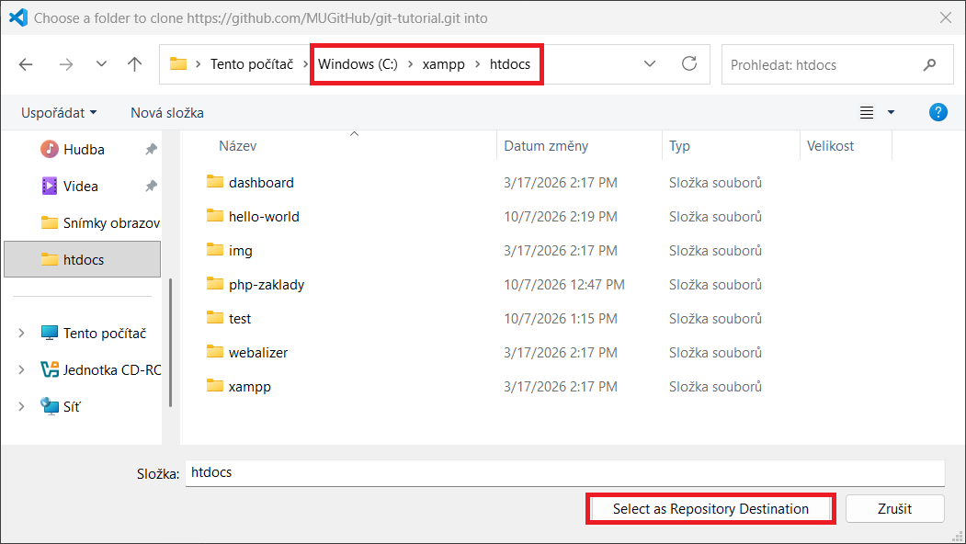The image size is (966, 544).
Task: Open recent locations chevron beside the forward arrow
Action: click(102, 63)
